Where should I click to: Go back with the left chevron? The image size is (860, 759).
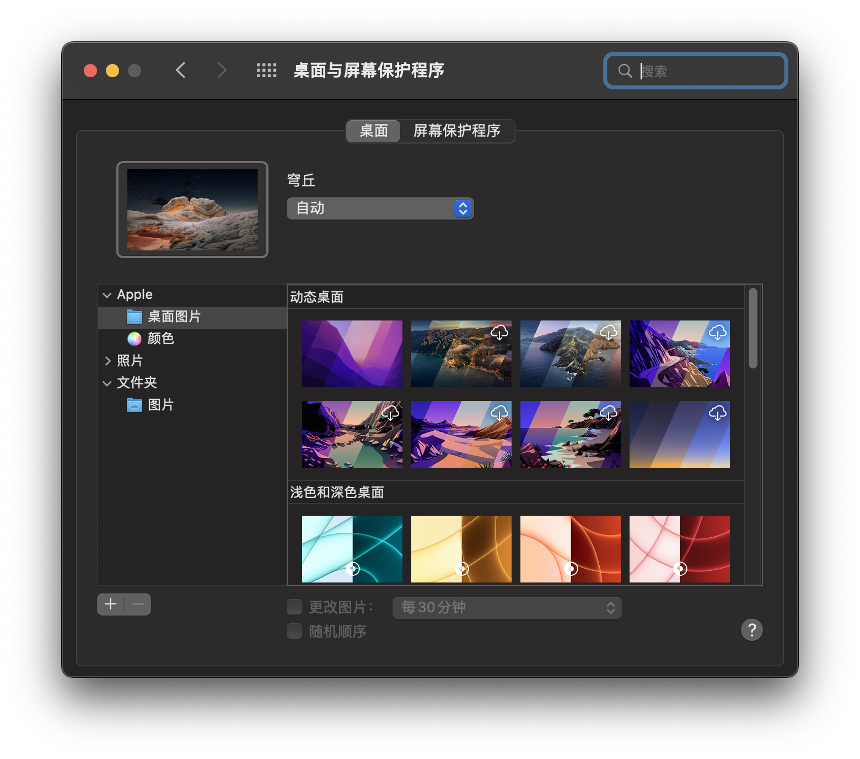(x=180, y=71)
